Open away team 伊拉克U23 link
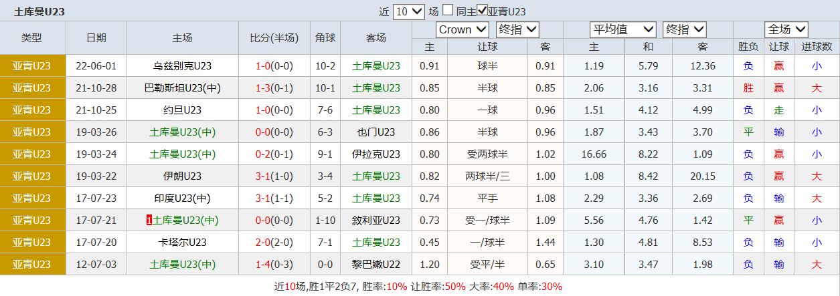Screen dimensions: 840x296 [x=375, y=154]
